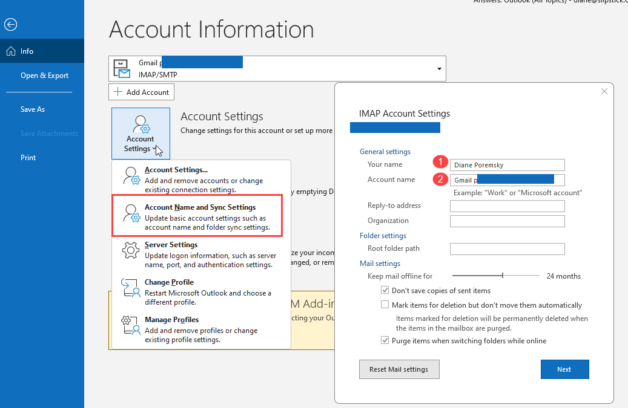Screen dimensions: 628x408
Task: Toggle Don't save copies of sent items
Action: [x=385, y=290]
